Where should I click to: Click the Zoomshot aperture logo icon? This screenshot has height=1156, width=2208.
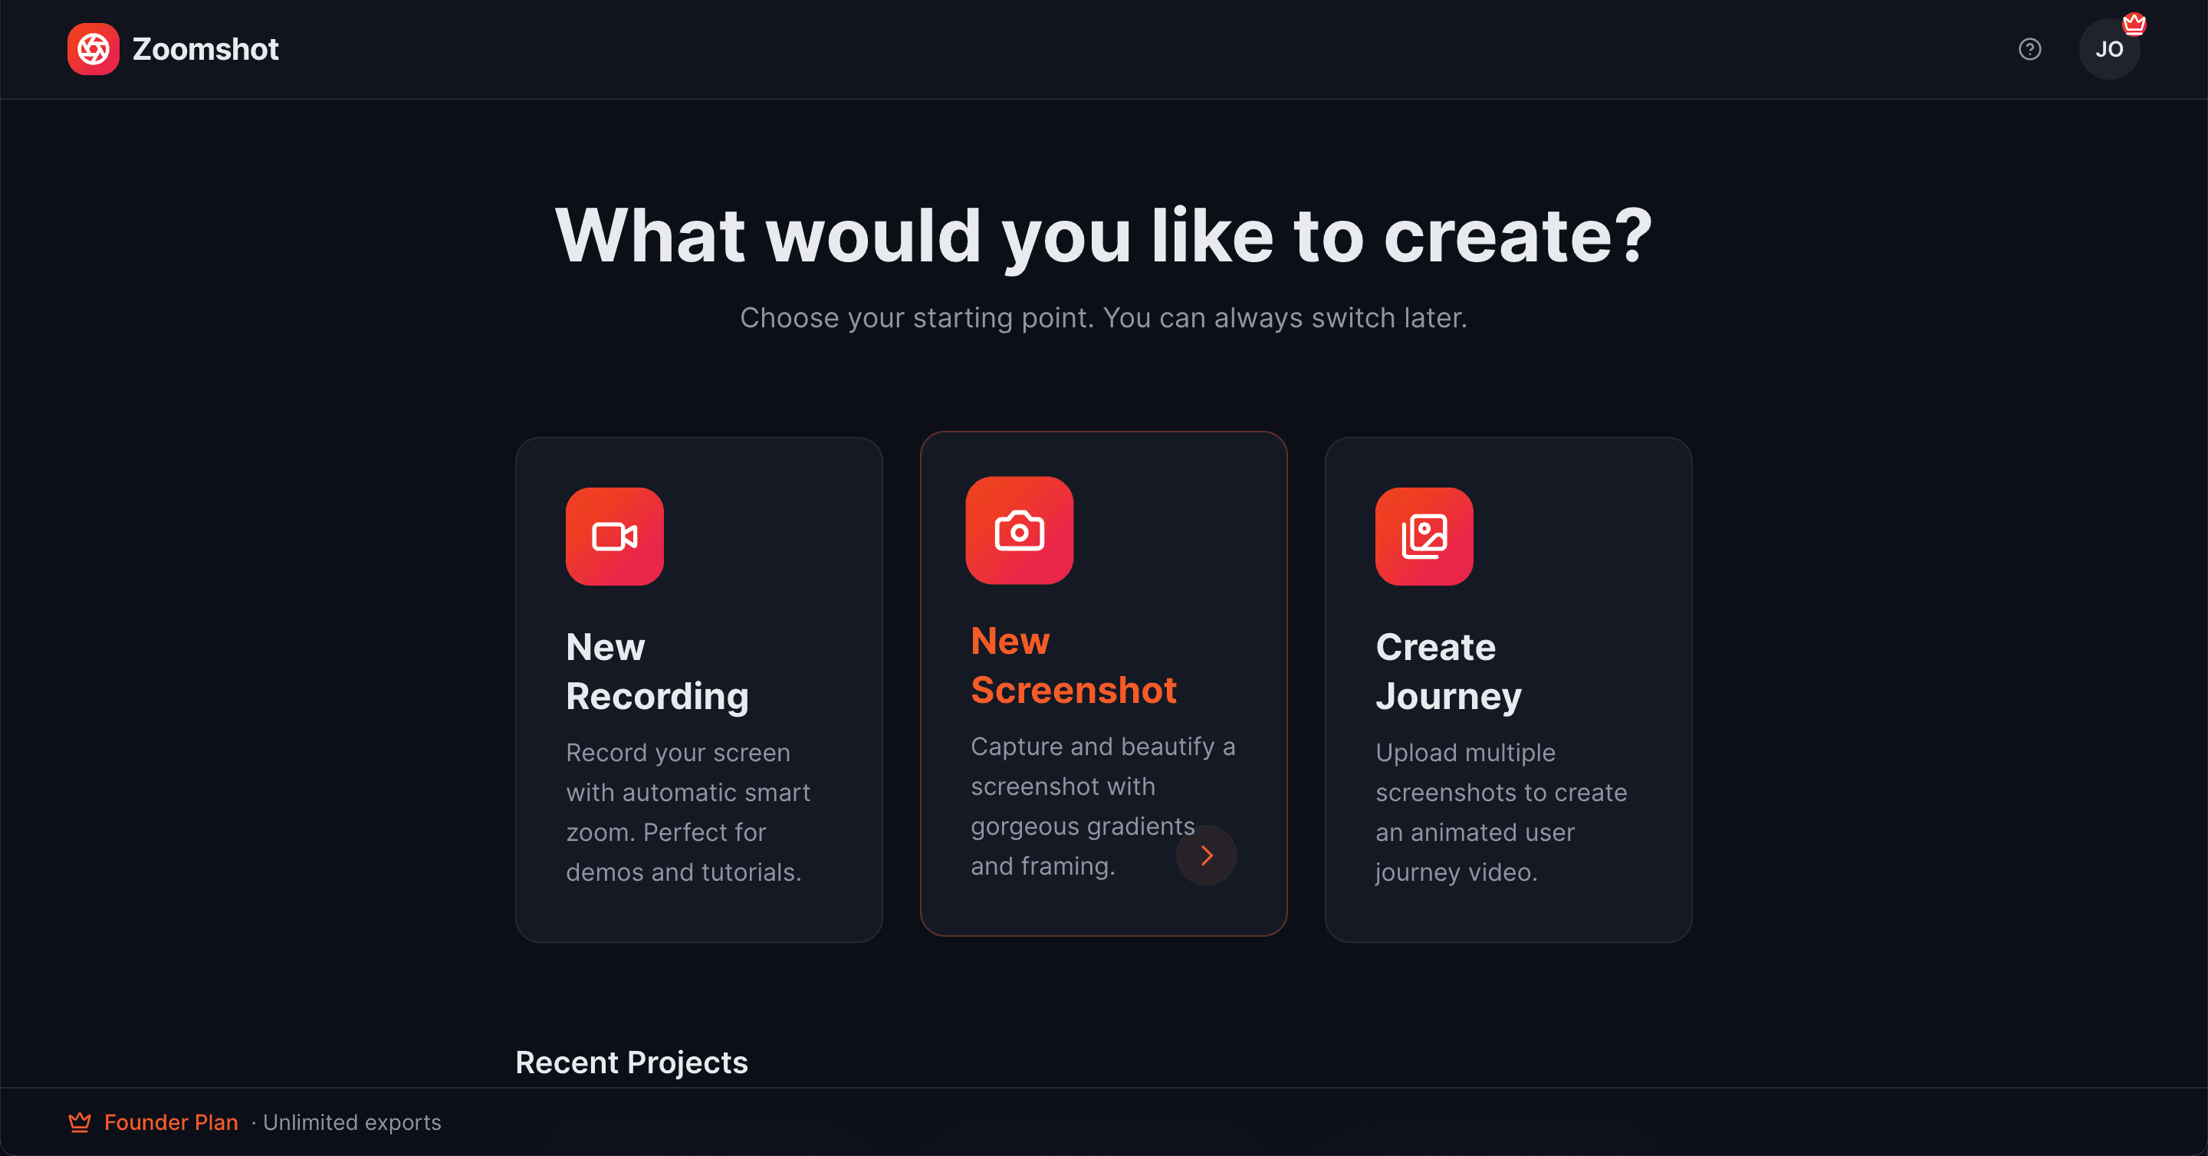94,49
